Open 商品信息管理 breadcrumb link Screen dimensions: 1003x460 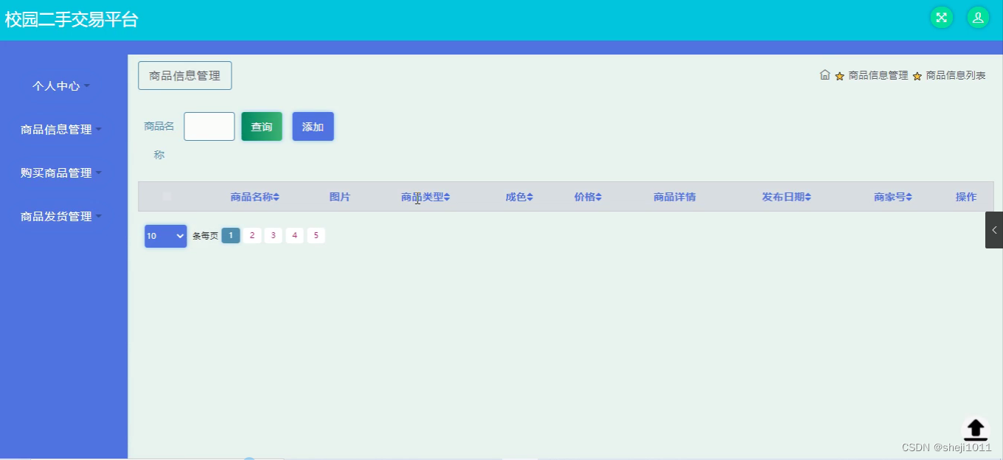point(878,75)
